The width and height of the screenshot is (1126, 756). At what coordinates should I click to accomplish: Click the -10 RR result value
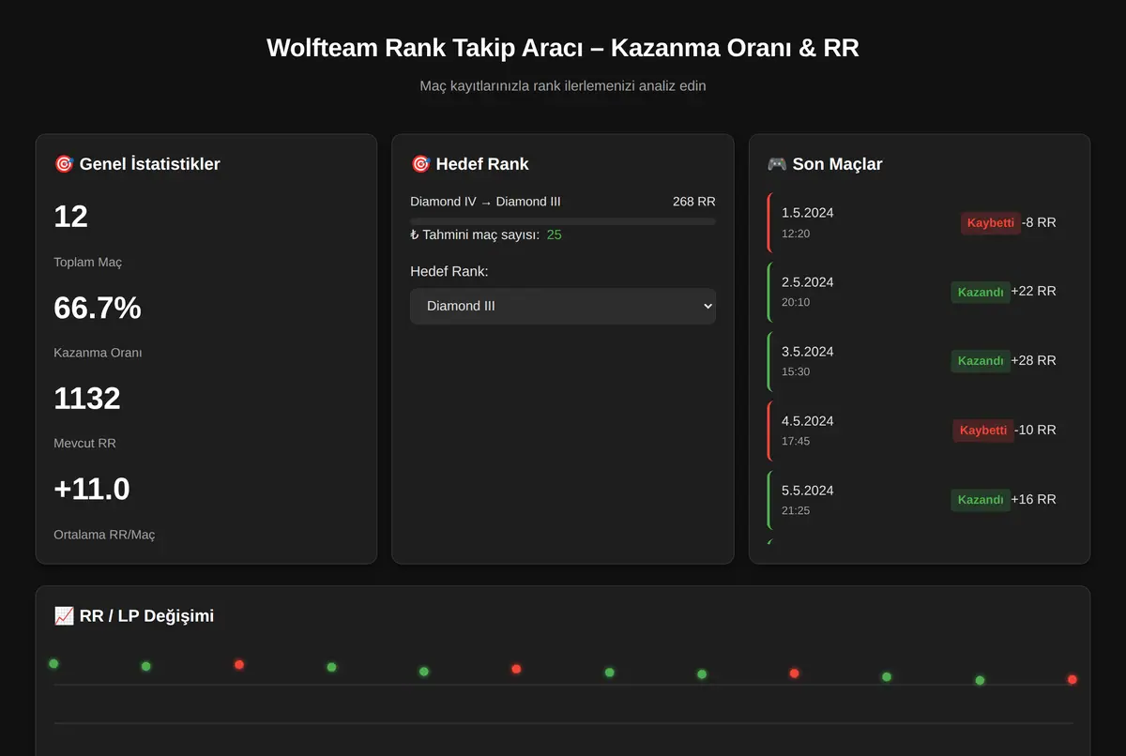1035,431
